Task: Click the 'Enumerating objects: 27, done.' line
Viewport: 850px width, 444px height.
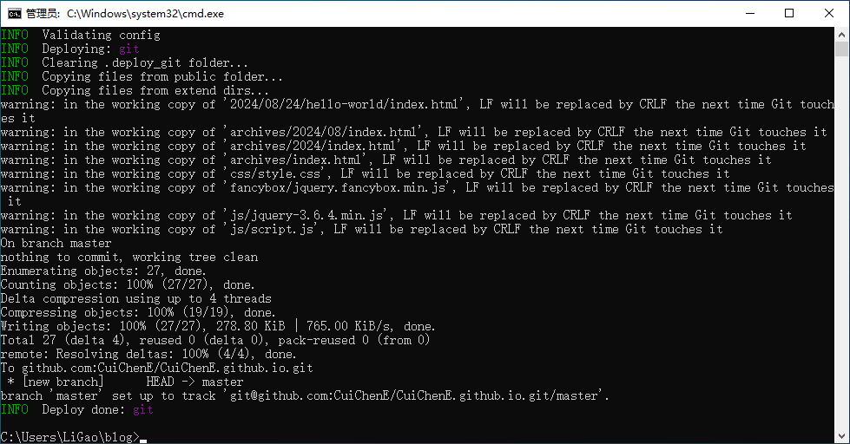Action: pyautogui.click(x=103, y=271)
